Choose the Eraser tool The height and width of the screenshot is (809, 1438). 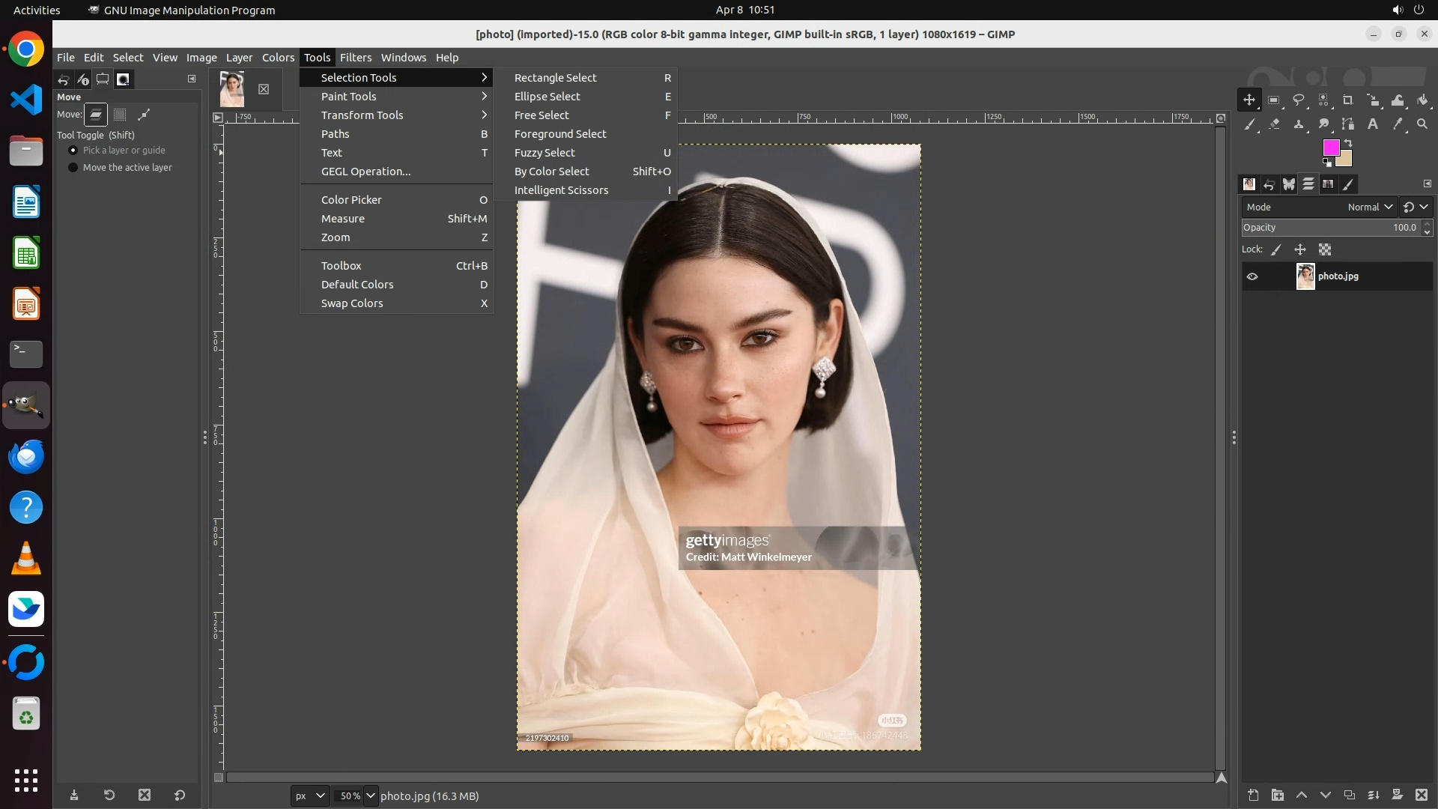[1274, 124]
